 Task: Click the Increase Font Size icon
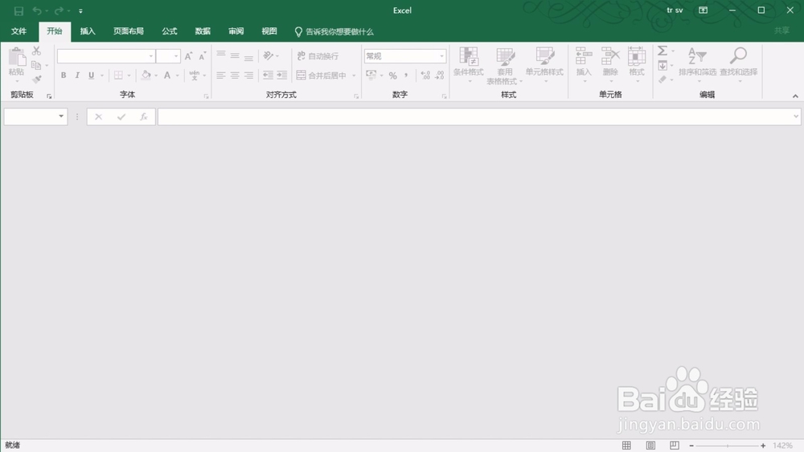pyautogui.click(x=188, y=56)
